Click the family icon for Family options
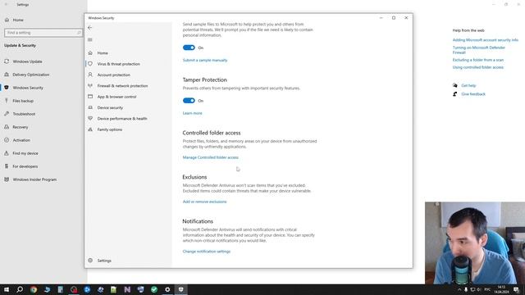The height and width of the screenshot is (295, 525). 90,129
